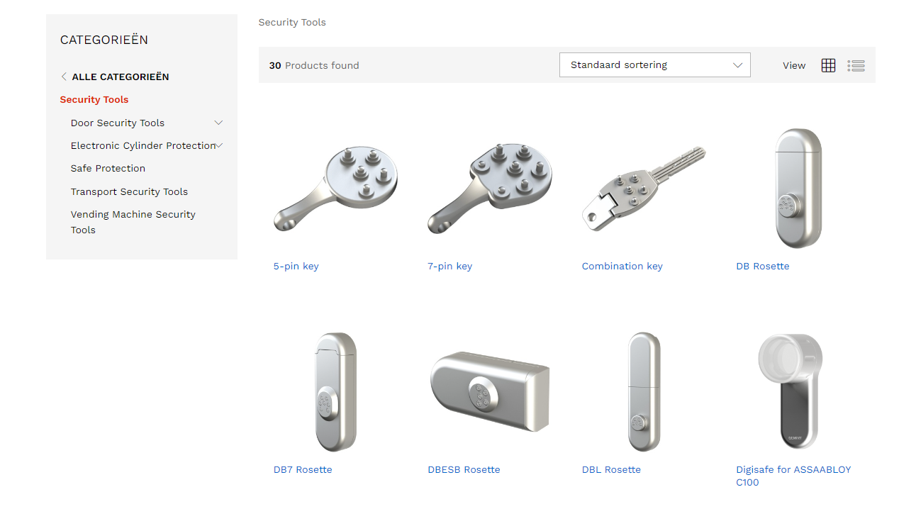This screenshot has height=509, width=916.
Task: Click the DB7 Rosette link
Action: coord(303,469)
